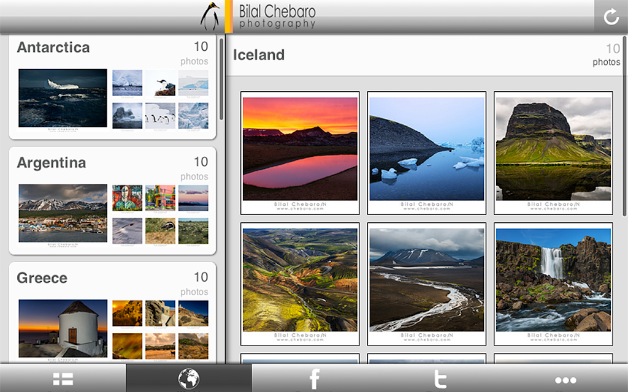
Task: Click the Bilal Chebaro photography title
Action: point(277,17)
